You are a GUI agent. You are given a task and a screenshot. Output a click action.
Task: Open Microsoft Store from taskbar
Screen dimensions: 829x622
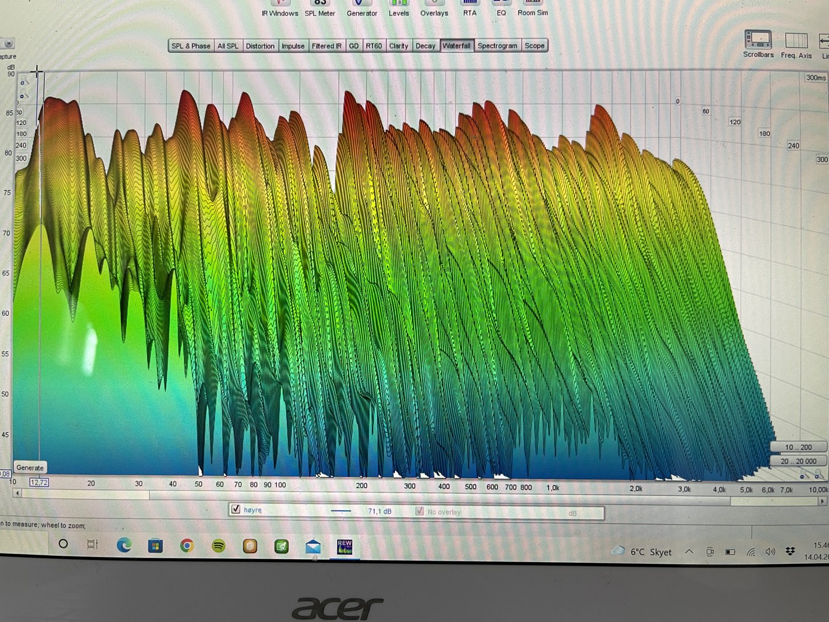pyautogui.click(x=155, y=545)
